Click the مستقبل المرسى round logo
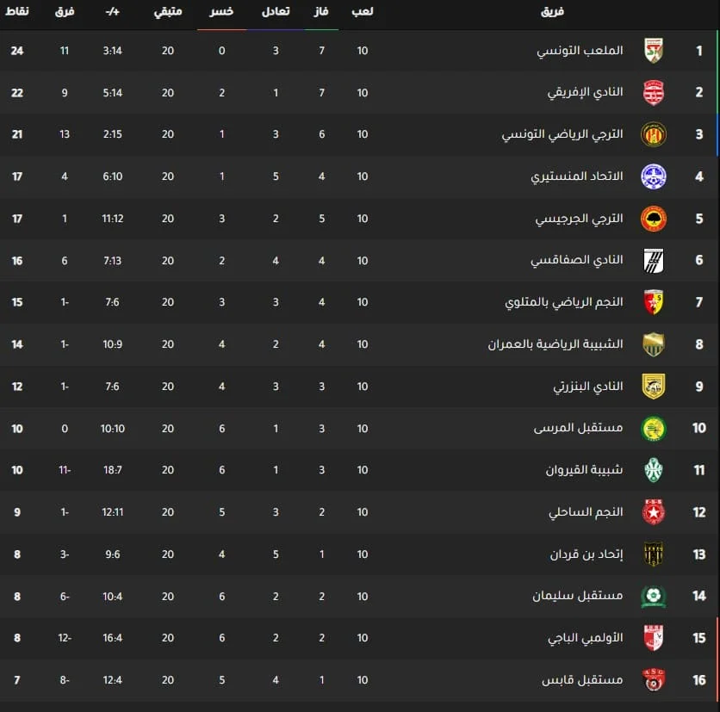 point(654,428)
